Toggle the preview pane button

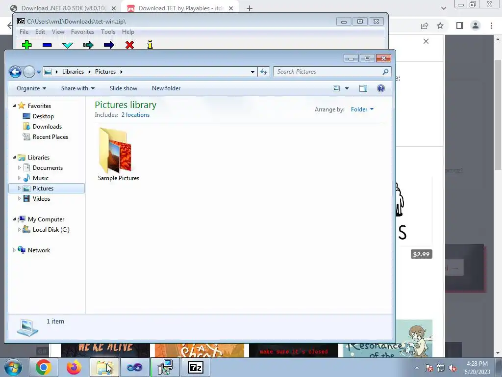point(363,88)
